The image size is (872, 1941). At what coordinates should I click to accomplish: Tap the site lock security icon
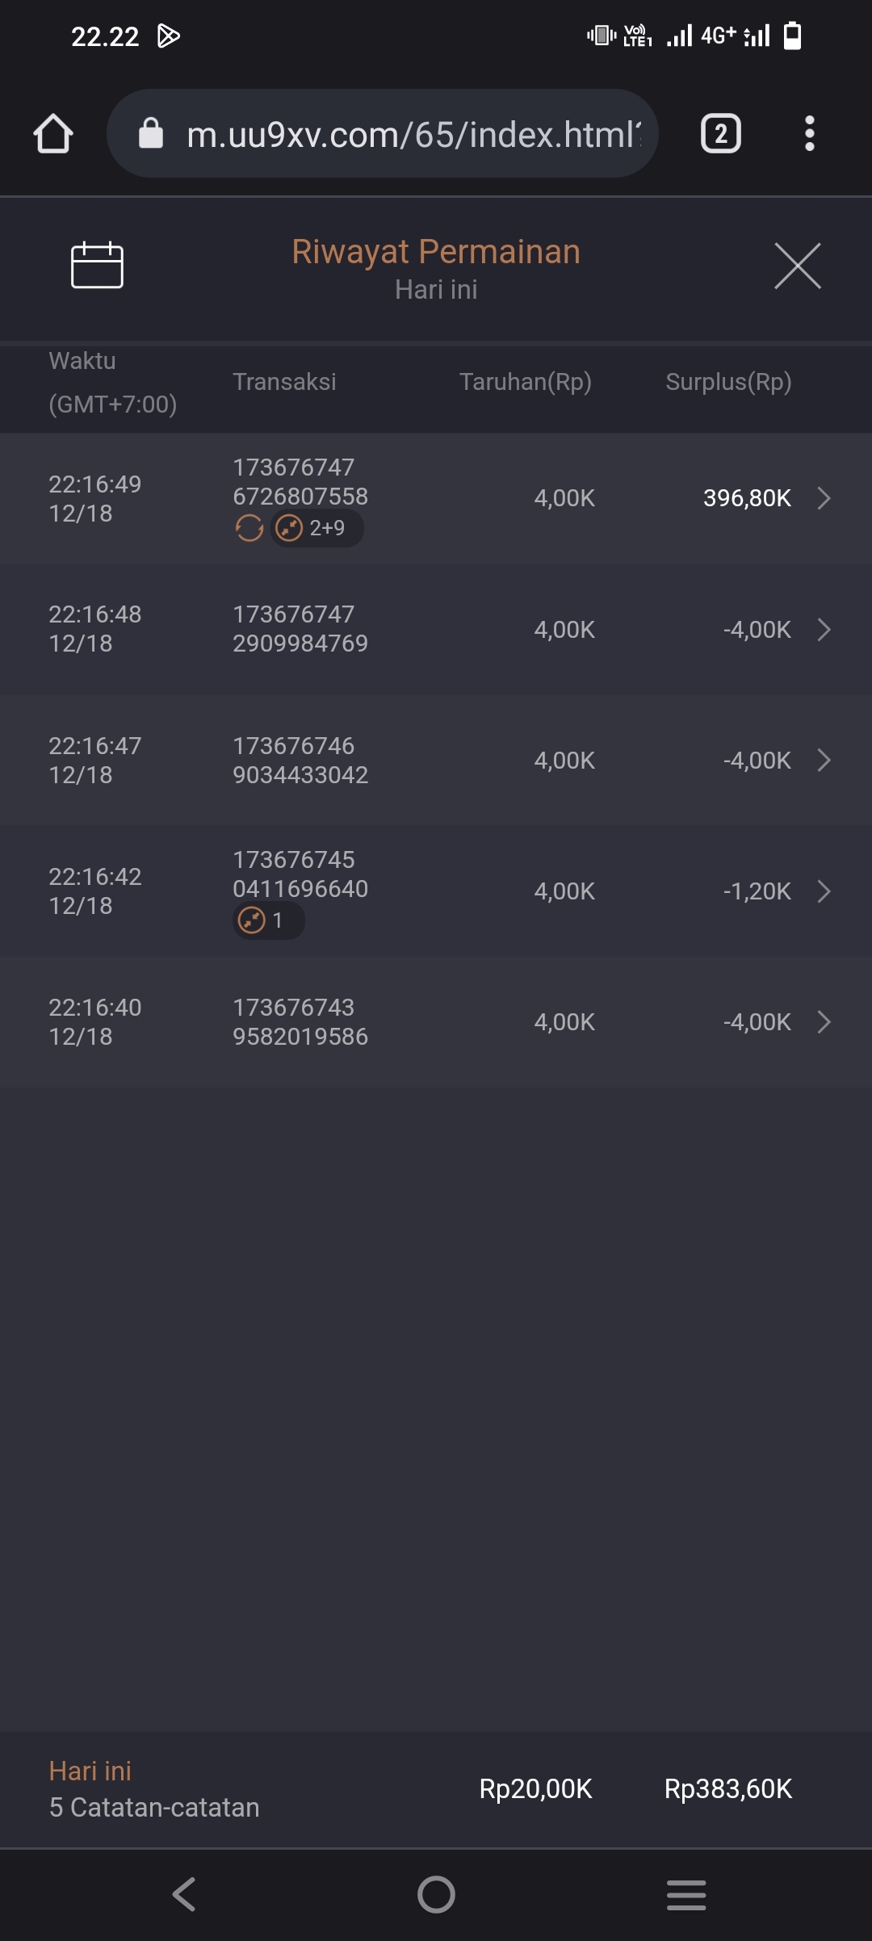pos(151,133)
